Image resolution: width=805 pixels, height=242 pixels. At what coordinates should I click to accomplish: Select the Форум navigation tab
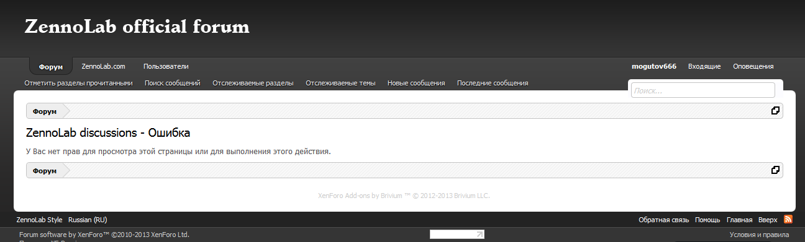pos(51,67)
